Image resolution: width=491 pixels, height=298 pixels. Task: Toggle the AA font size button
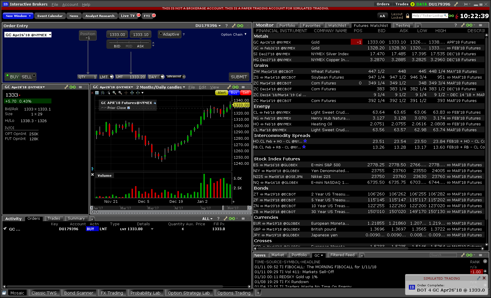pyautogui.click(x=382, y=16)
